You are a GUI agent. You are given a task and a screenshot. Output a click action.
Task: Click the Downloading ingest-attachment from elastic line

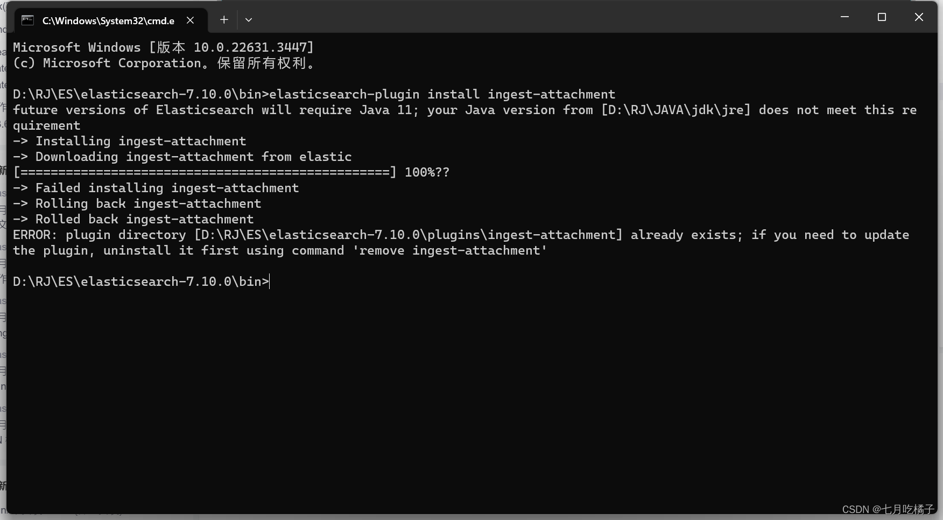182,157
